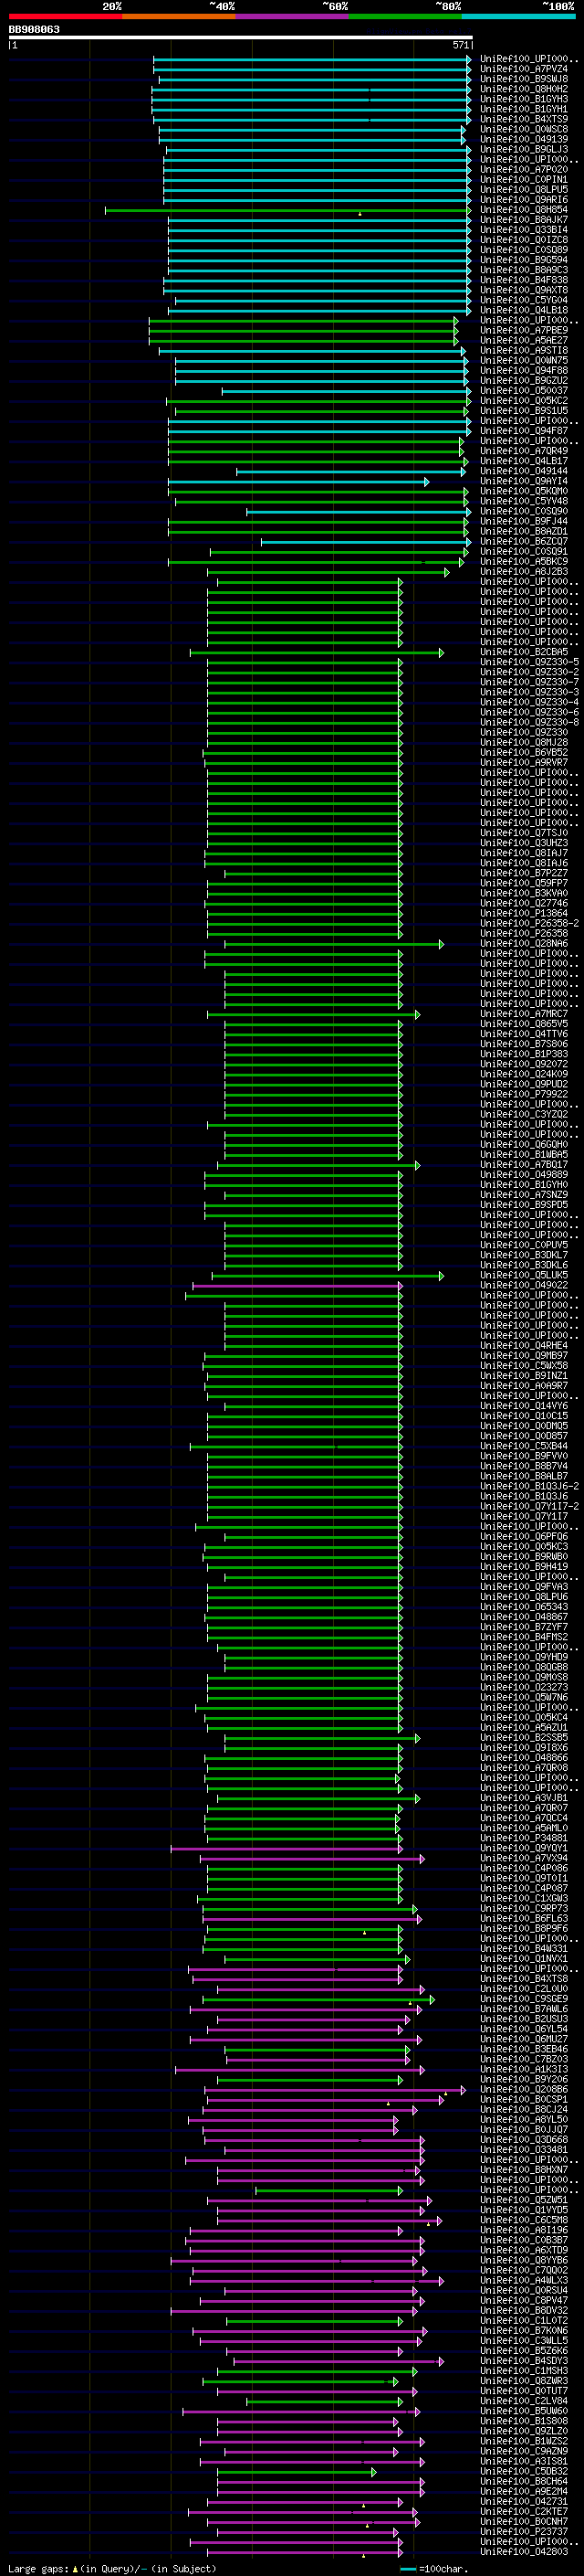584x2576 pixels.
Task: Click label UniRef100_C5DB32
Action: pos(524,2471)
